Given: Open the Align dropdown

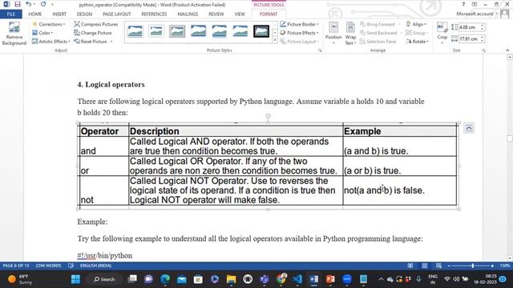Looking at the screenshot, I should click(x=416, y=25).
